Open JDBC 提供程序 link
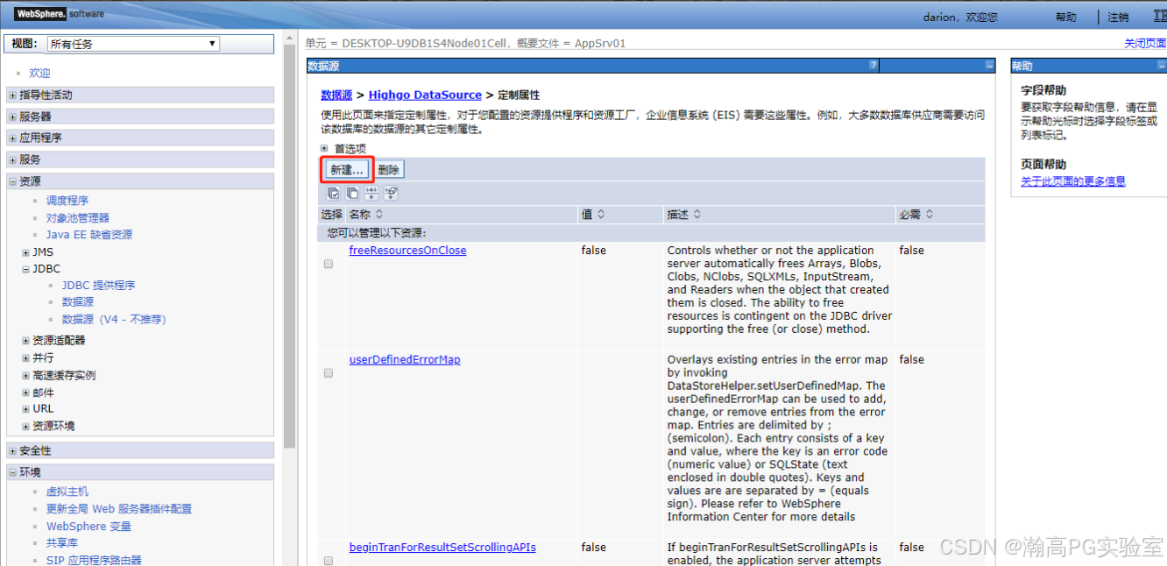 tap(98, 286)
